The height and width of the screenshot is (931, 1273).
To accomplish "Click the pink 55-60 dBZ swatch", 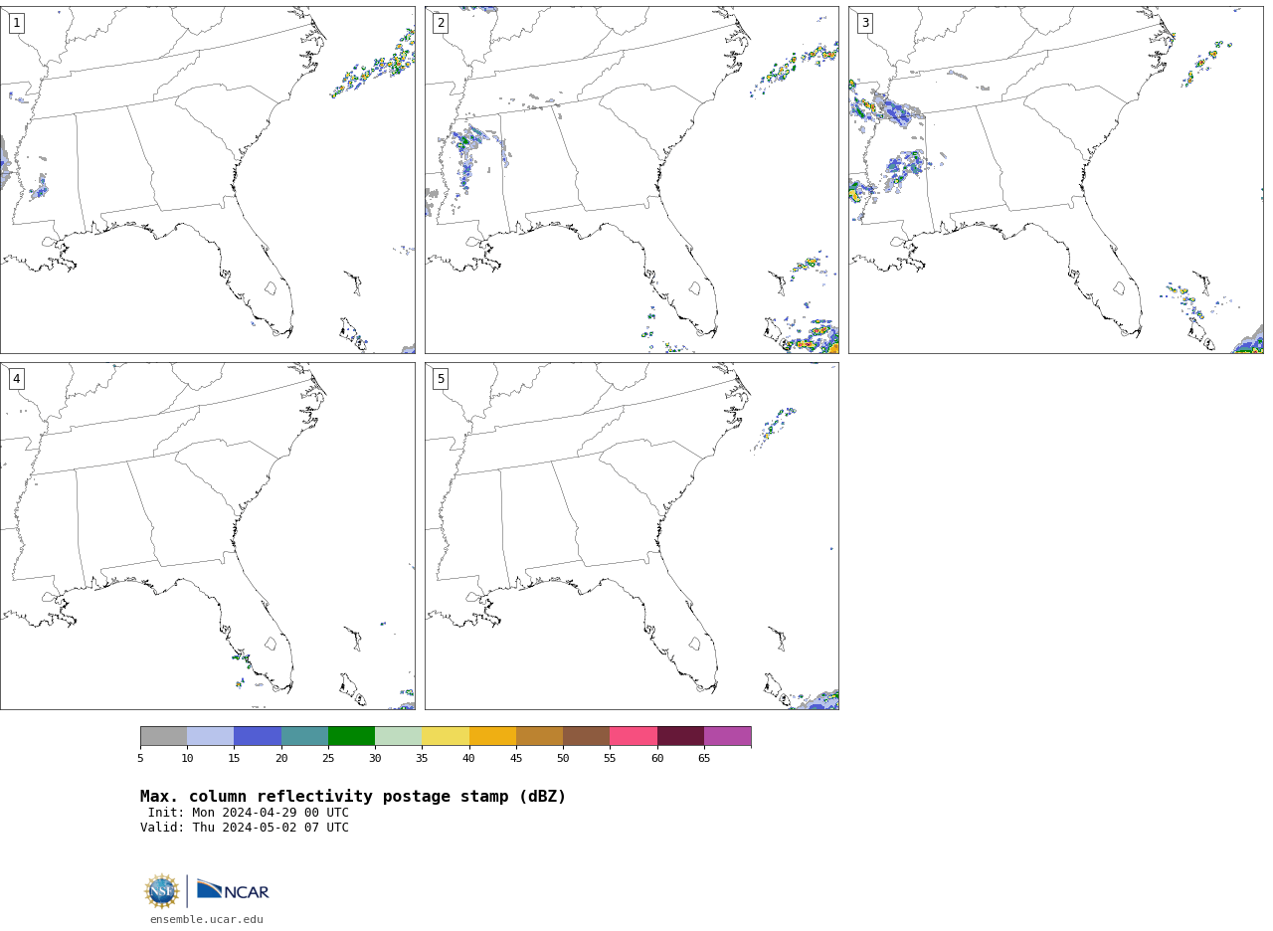I will point(634,736).
